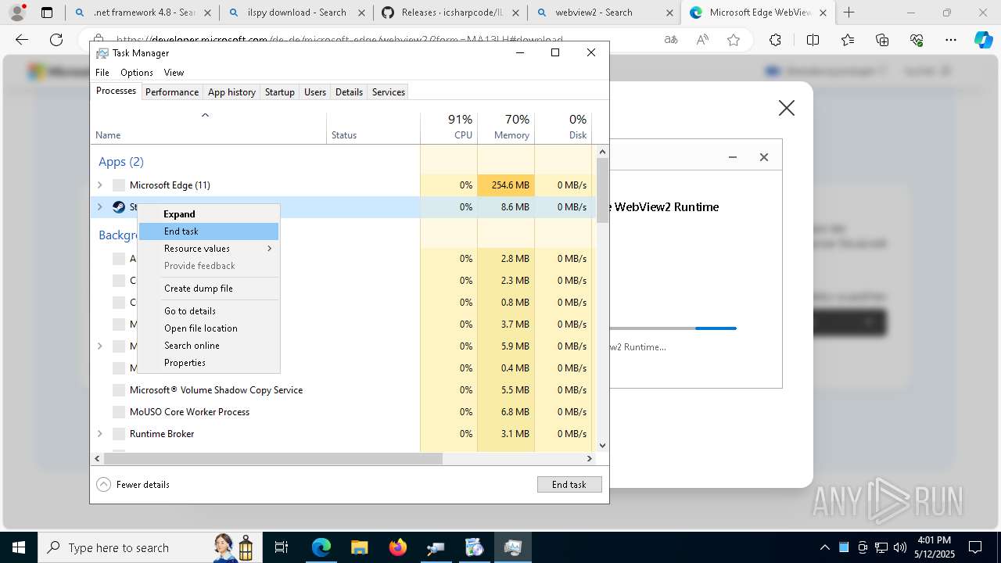Open Properties from context menu
1001x563 pixels.
tap(209, 363)
